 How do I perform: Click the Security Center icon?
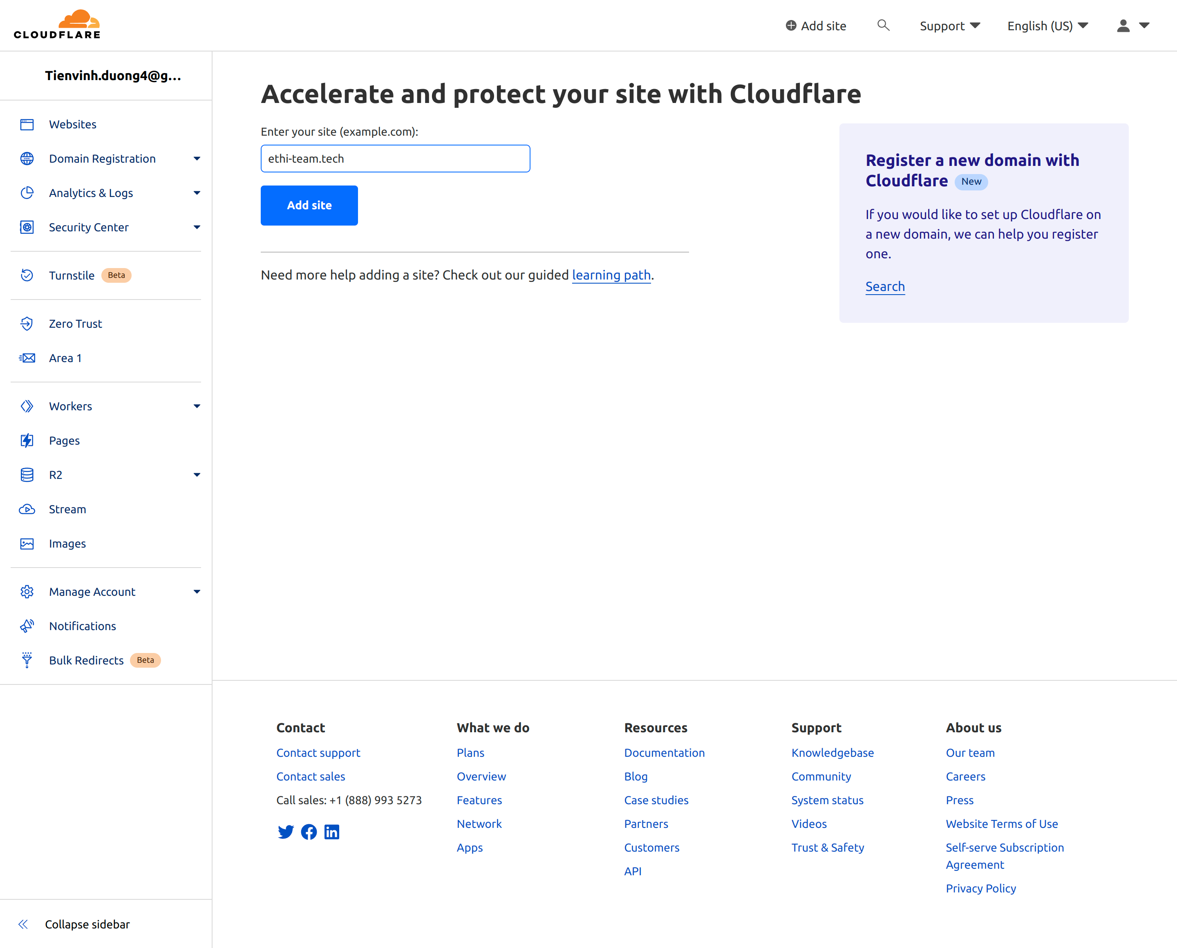(x=27, y=227)
